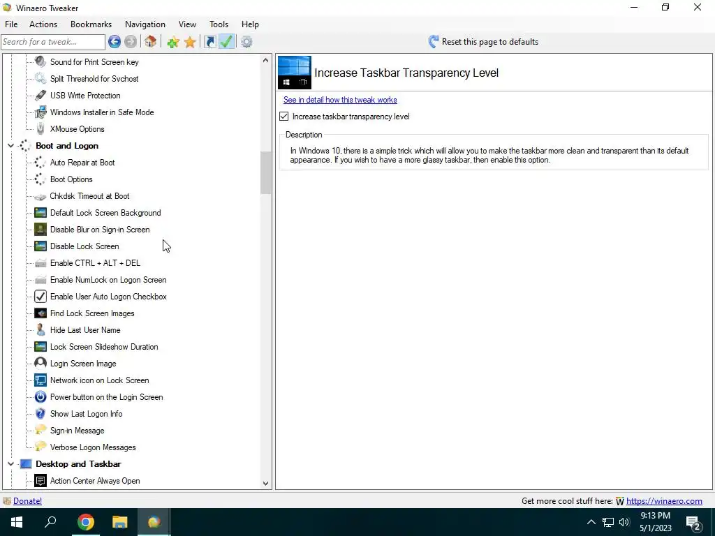Image resolution: width=715 pixels, height=536 pixels.
Task: Click the USB Write Protection icon
Action: click(x=40, y=95)
